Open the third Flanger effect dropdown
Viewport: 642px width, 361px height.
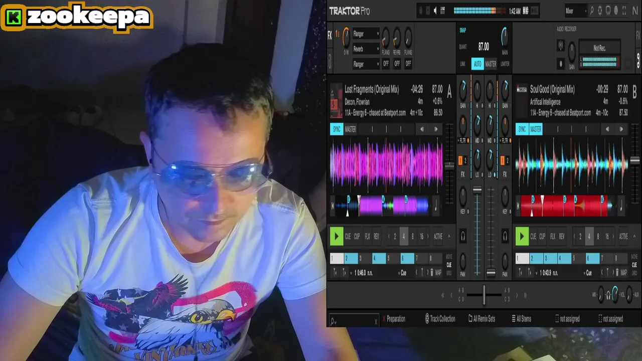coord(366,64)
